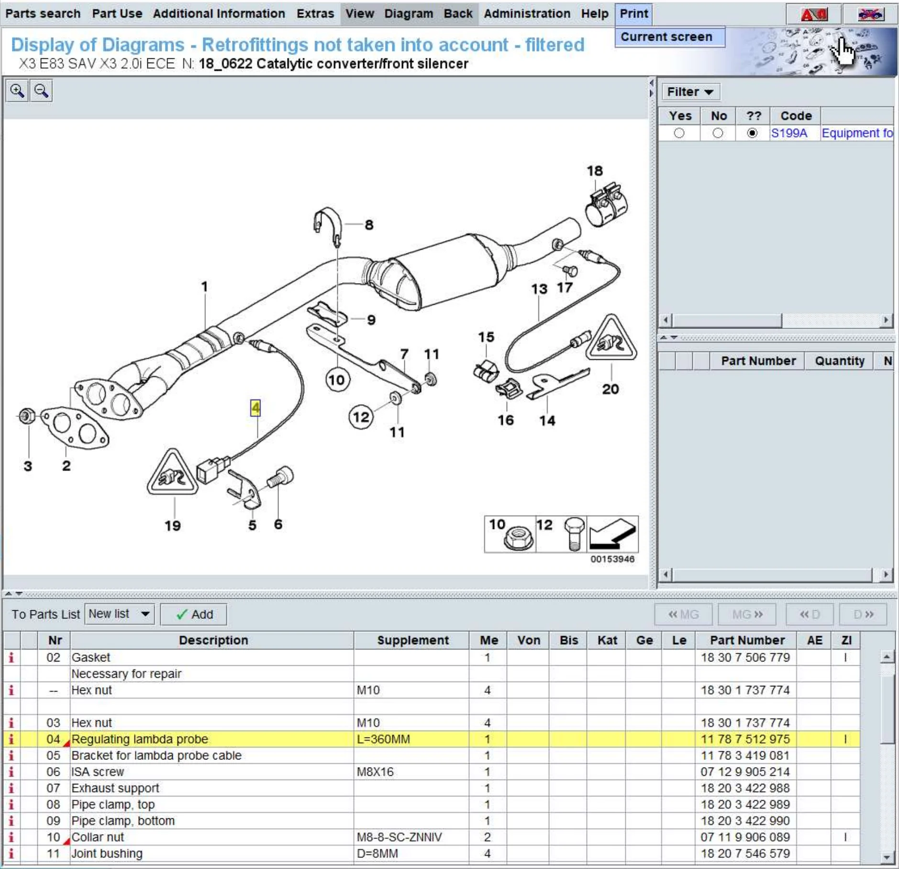Open the Filter dropdown
Viewport: 899px width, 869px height.
690,92
